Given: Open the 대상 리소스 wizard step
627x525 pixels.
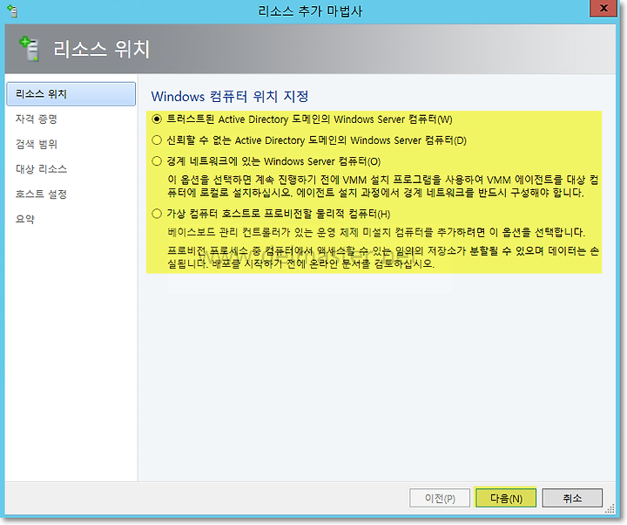Looking at the screenshot, I should [x=41, y=169].
